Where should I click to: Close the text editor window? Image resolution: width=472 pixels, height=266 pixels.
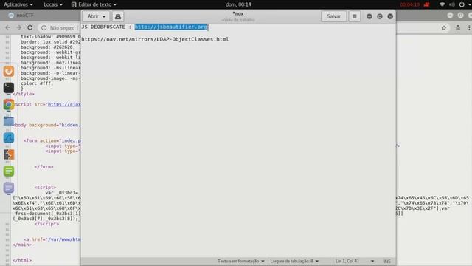pos(390,16)
